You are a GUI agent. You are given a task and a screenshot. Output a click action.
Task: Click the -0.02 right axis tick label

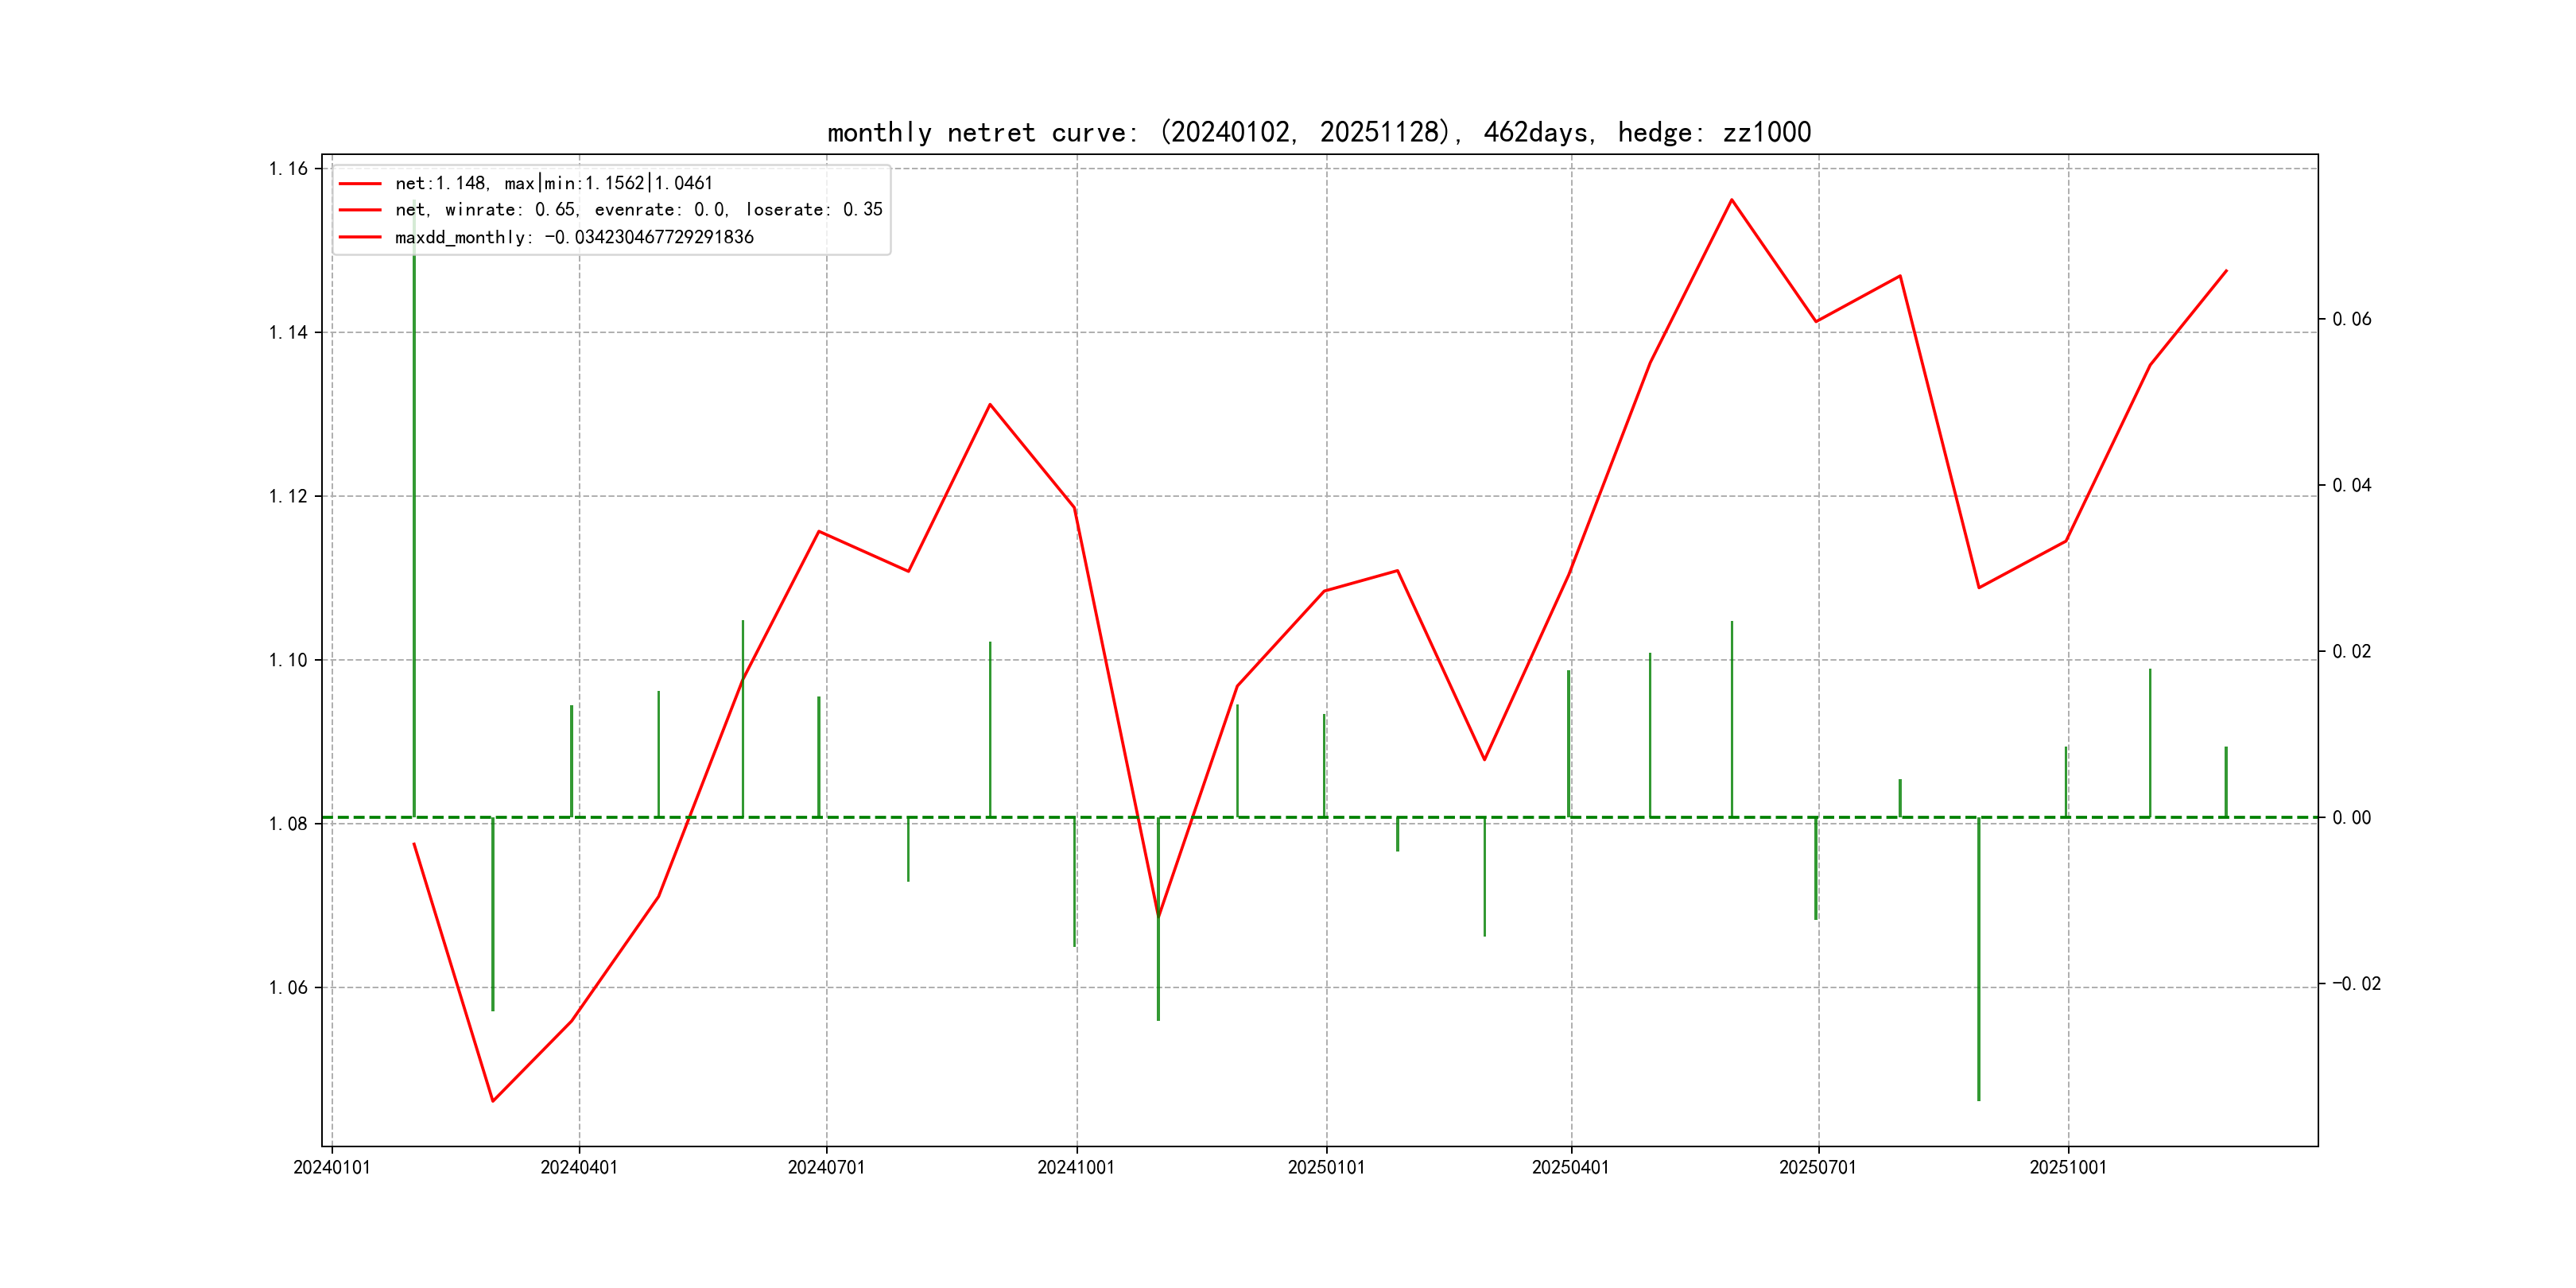[2356, 984]
